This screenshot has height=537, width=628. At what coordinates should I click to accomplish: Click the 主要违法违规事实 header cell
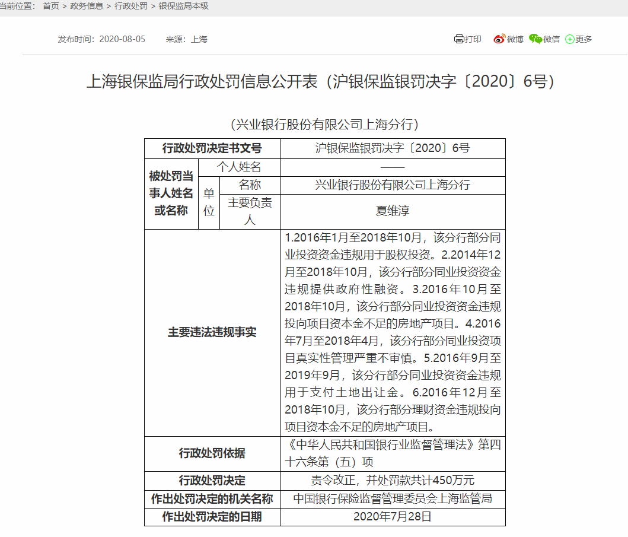pyautogui.click(x=212, y=332)
